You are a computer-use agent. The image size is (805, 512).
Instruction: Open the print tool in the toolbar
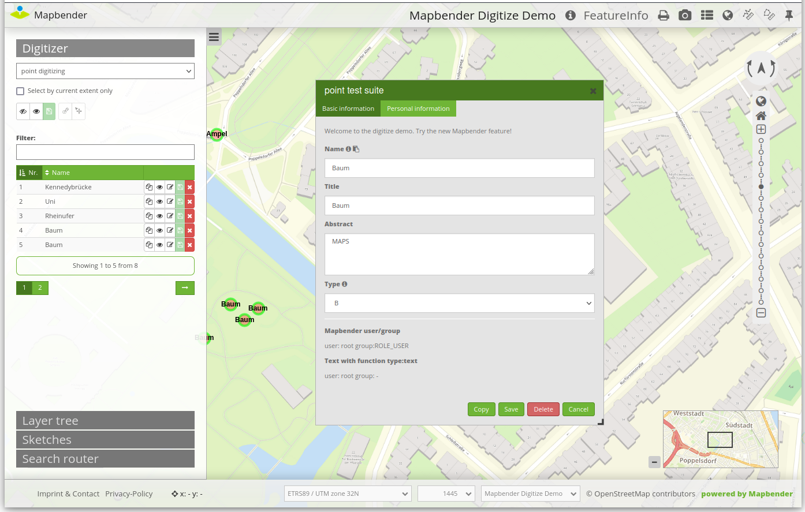click(664, 16)
